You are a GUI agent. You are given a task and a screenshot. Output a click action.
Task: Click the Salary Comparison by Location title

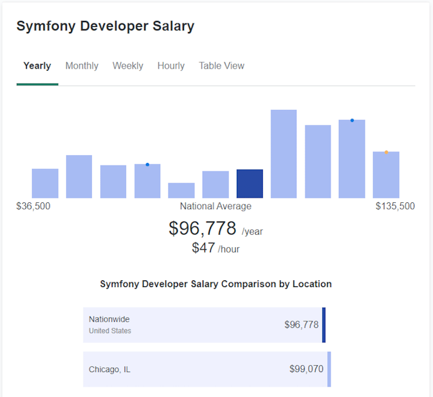[x=216, y=284]
